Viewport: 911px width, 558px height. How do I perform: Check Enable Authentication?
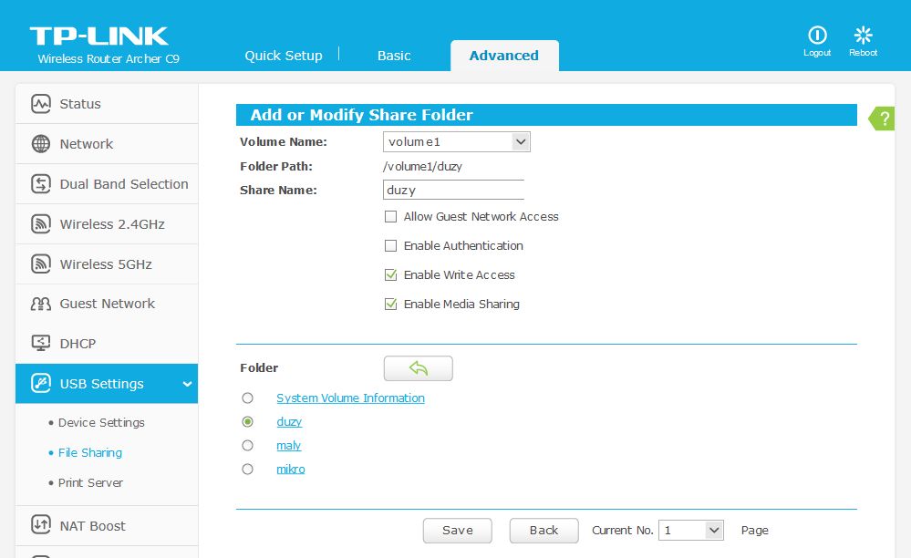tap(390, 245)
